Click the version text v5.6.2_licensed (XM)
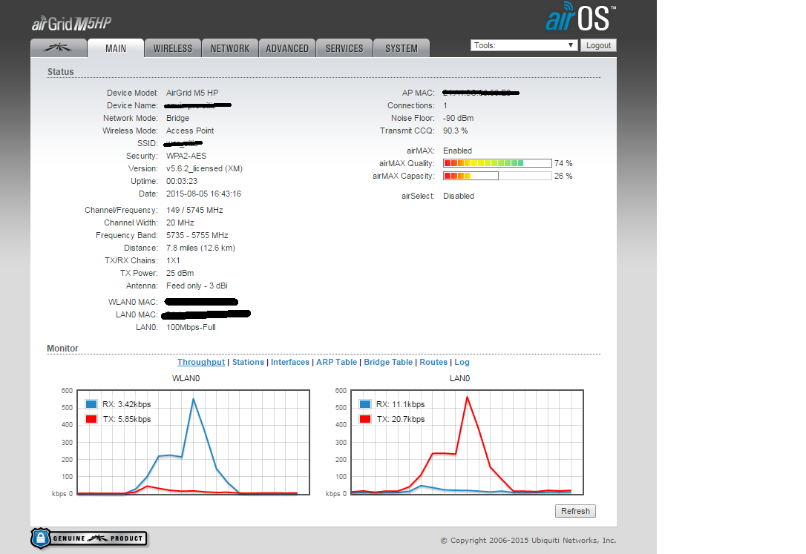The image size is (806, 554). point(204,168)
